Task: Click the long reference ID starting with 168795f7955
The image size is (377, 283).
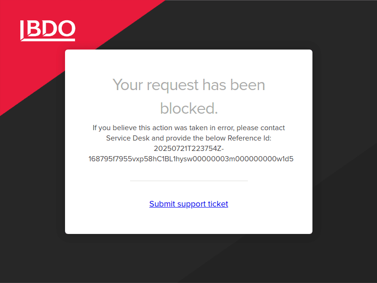Action: 191,159
